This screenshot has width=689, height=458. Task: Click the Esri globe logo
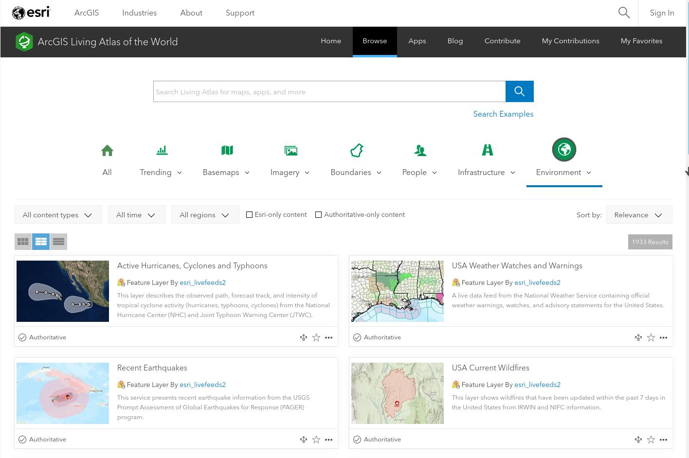(31, 13)
